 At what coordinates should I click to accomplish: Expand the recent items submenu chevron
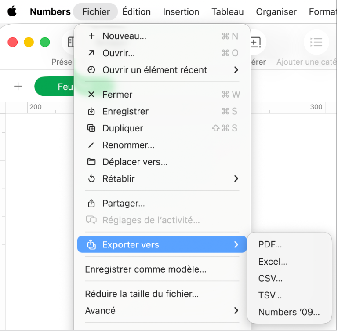(x=236, y=70)
